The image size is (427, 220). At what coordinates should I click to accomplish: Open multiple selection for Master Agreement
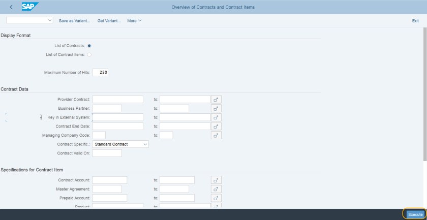tap(217, 189)
